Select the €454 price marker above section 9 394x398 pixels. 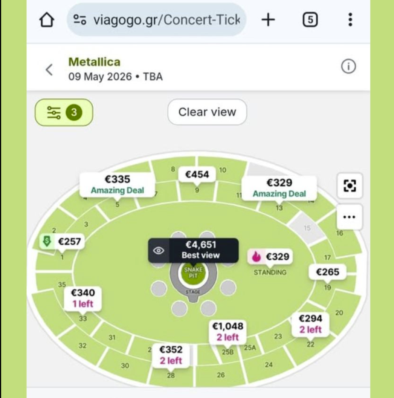197,175
